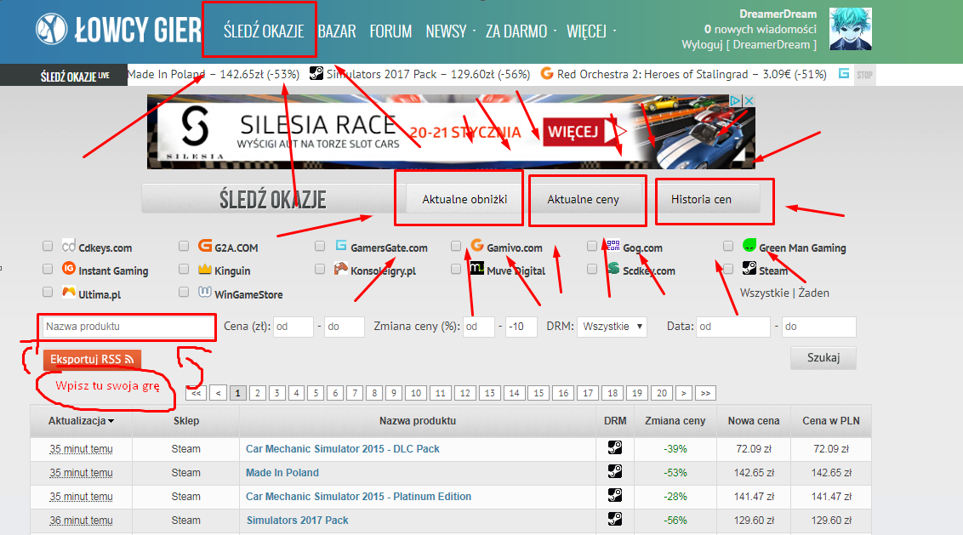Image resolution: width=963 pixels, height=535 pixels.
Task: Open the Made In Poland product link in the table
Action: [282, 472]
